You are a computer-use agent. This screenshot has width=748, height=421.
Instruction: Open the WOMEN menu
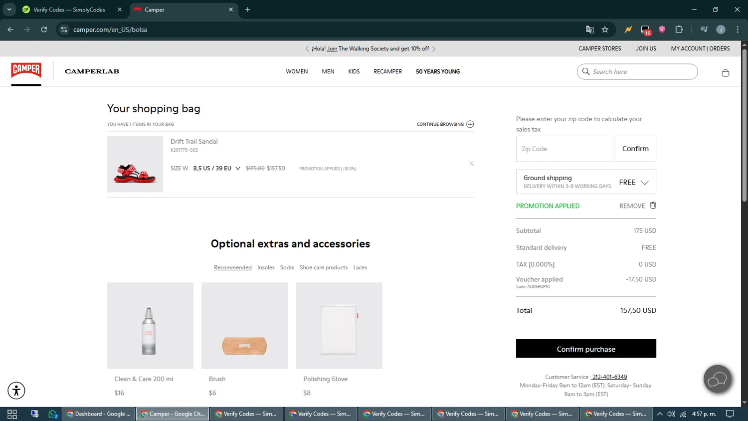pos(297,71)
